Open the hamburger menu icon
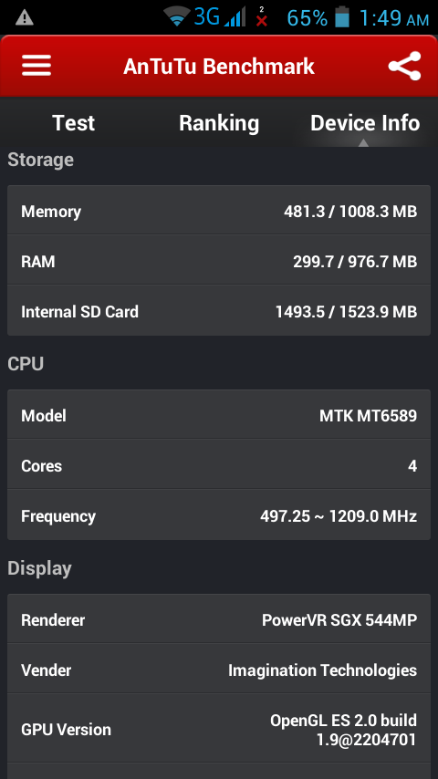The width and height of the screenshot is (438, 779). (x=36, y=66)
